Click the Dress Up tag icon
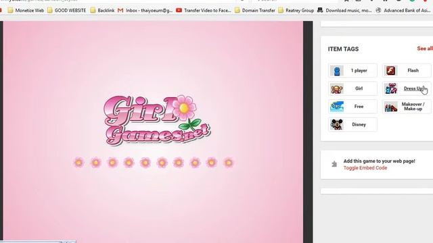433x243 pixels. coord(391,88)
